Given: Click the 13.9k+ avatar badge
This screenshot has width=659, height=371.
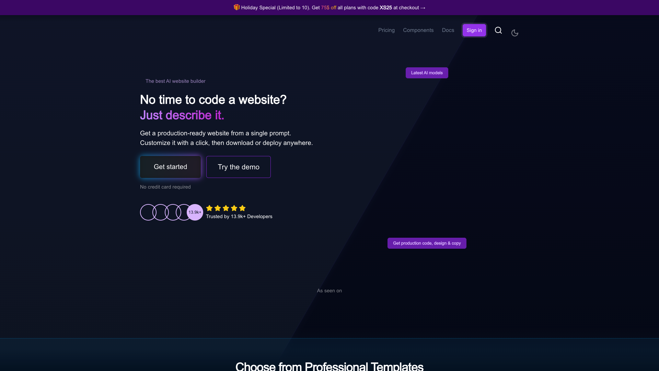Looking at the screenshot, I should (x=195, y=212).
